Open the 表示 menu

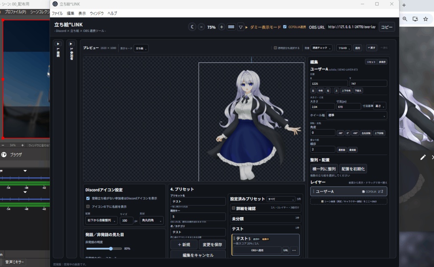pos(82,13)
